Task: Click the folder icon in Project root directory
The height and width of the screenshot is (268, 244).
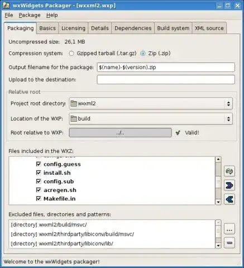Action: pos(74,103)
